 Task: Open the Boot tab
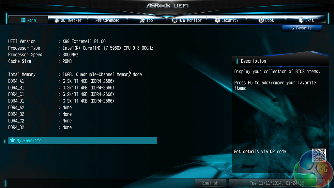(266, 20)
